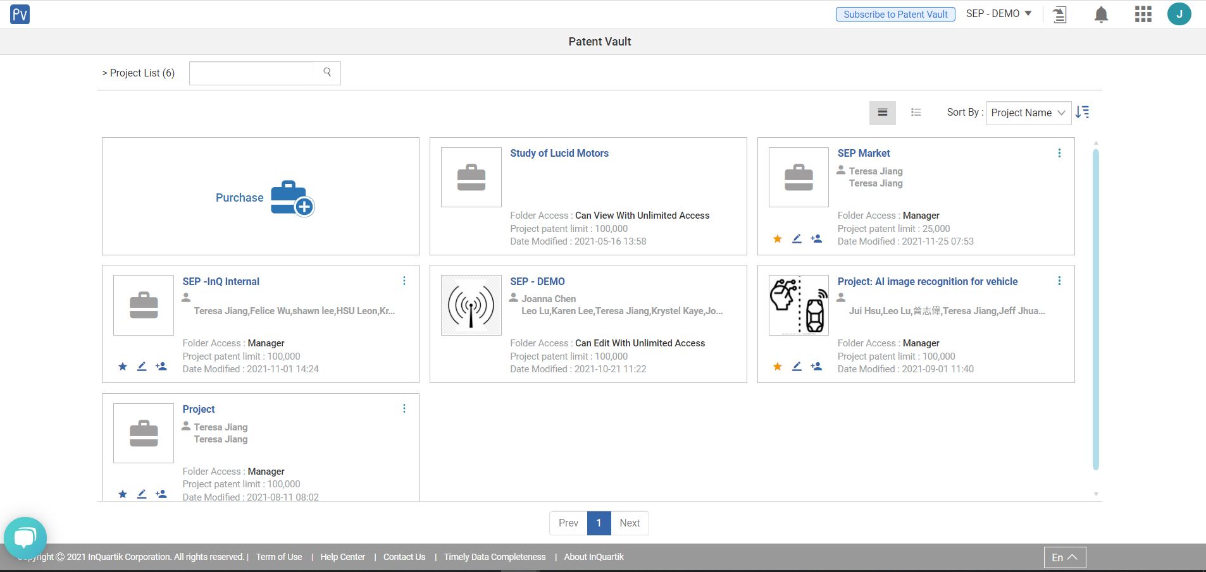This screenshot has width=1206, height=572.
Task: Click SEP - DEMO antenna thumbnail
Action: [x=471, y=305]
